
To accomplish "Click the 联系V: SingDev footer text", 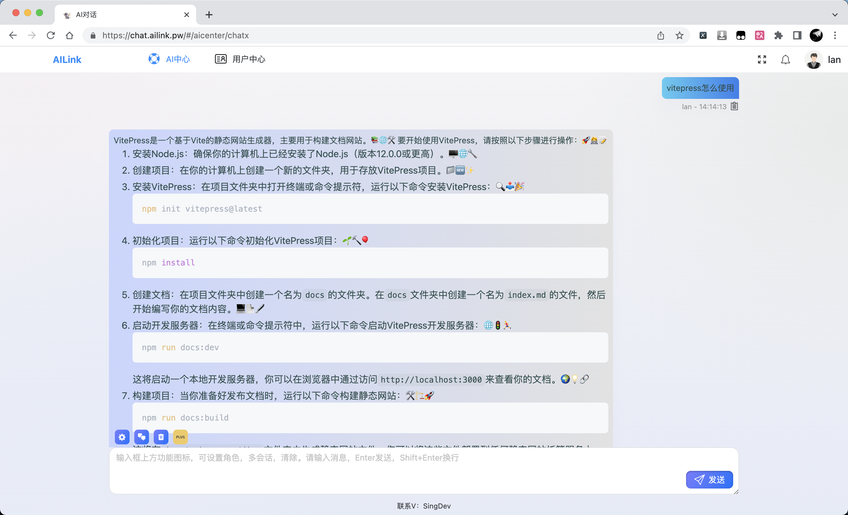I will pyautogui.click(x=424, y=506).
